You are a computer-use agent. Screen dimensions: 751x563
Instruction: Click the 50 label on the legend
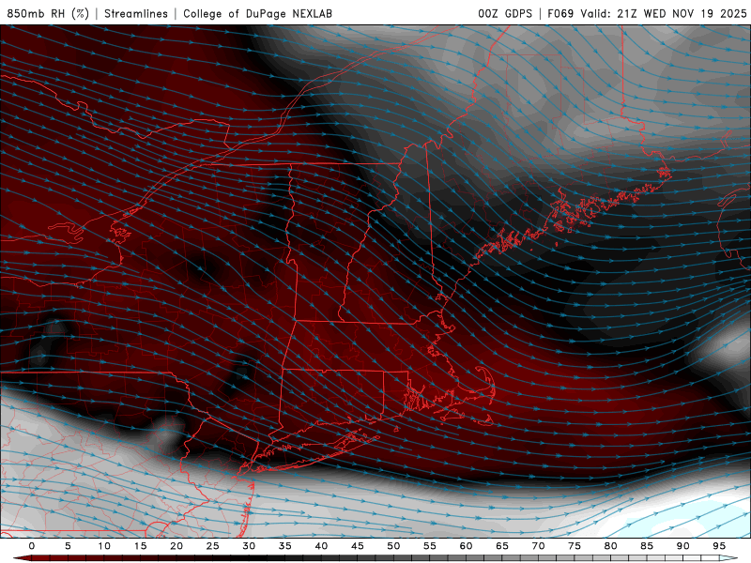(393, 546)
